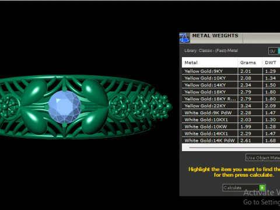This screenshot has width=280, height=210.
Task: Toggle the GV switch beside Library
Action: 274,51
